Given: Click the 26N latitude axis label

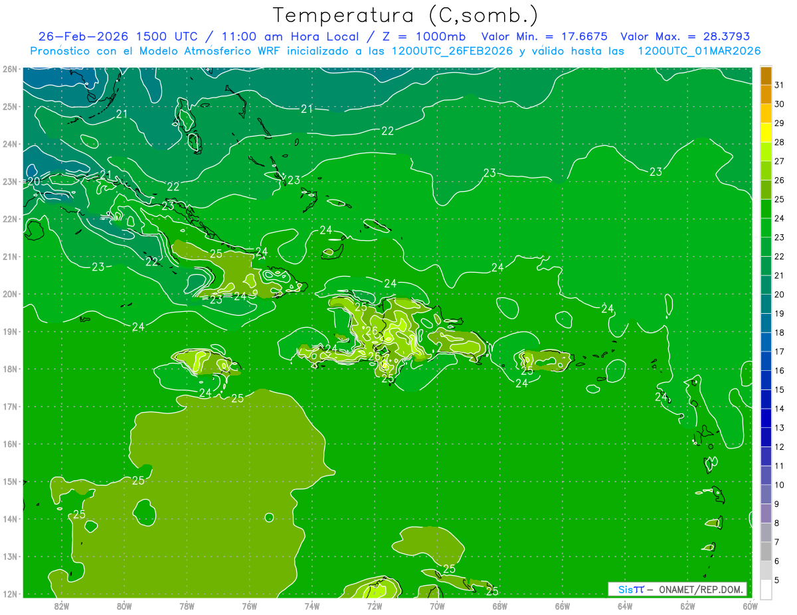Looking at the screenshot, I should 9,69.
